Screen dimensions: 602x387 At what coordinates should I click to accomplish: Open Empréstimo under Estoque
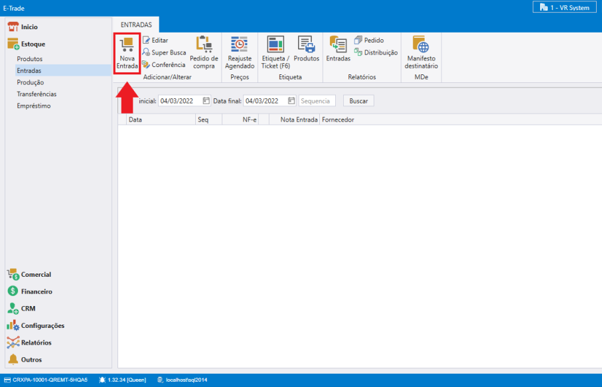34,106
